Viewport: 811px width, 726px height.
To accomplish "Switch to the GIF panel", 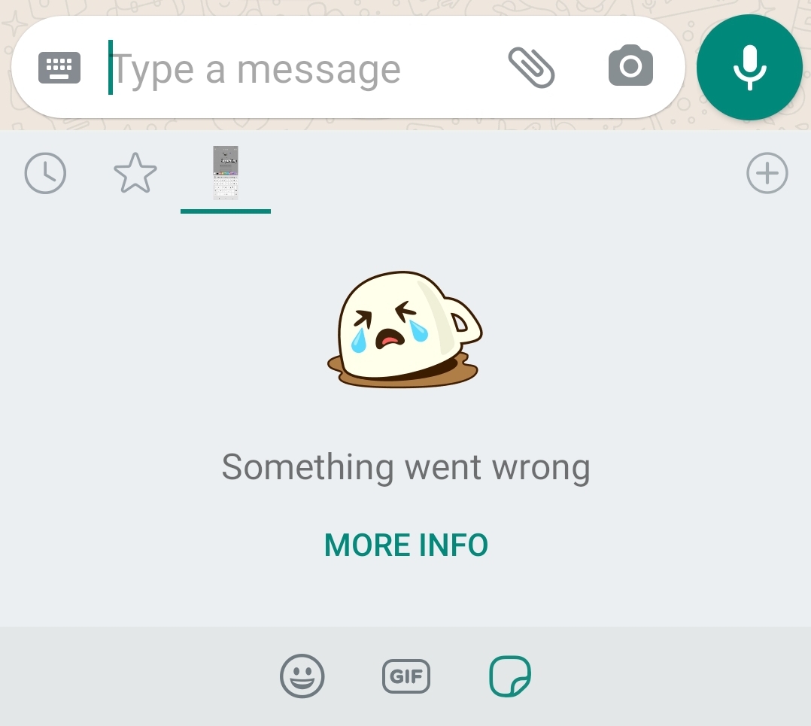I will [406, 676].
